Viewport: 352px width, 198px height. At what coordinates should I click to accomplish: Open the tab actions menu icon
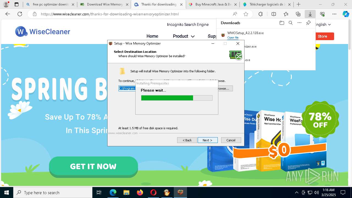[x=16, y=4]
